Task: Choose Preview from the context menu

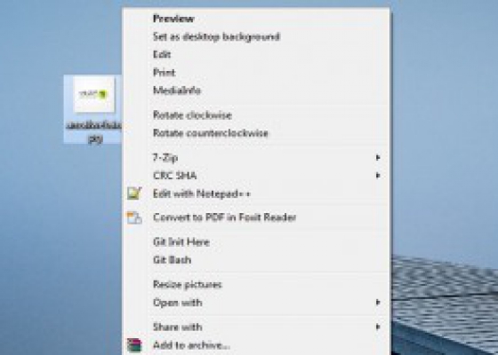Action: (x=173, y=19)
